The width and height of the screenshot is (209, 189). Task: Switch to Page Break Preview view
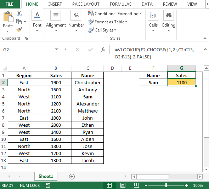click(136, 185)
